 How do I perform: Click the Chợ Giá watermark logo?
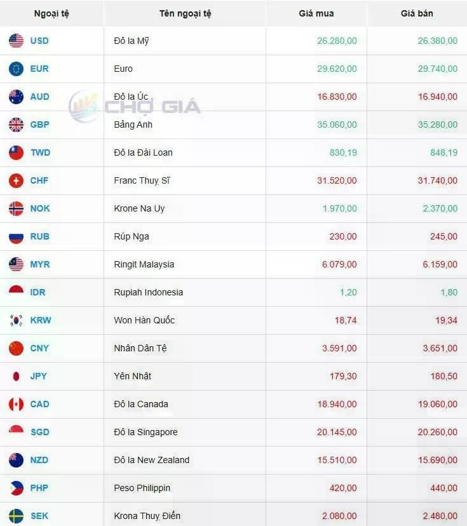pyautogui.click(x=134, y=107)
